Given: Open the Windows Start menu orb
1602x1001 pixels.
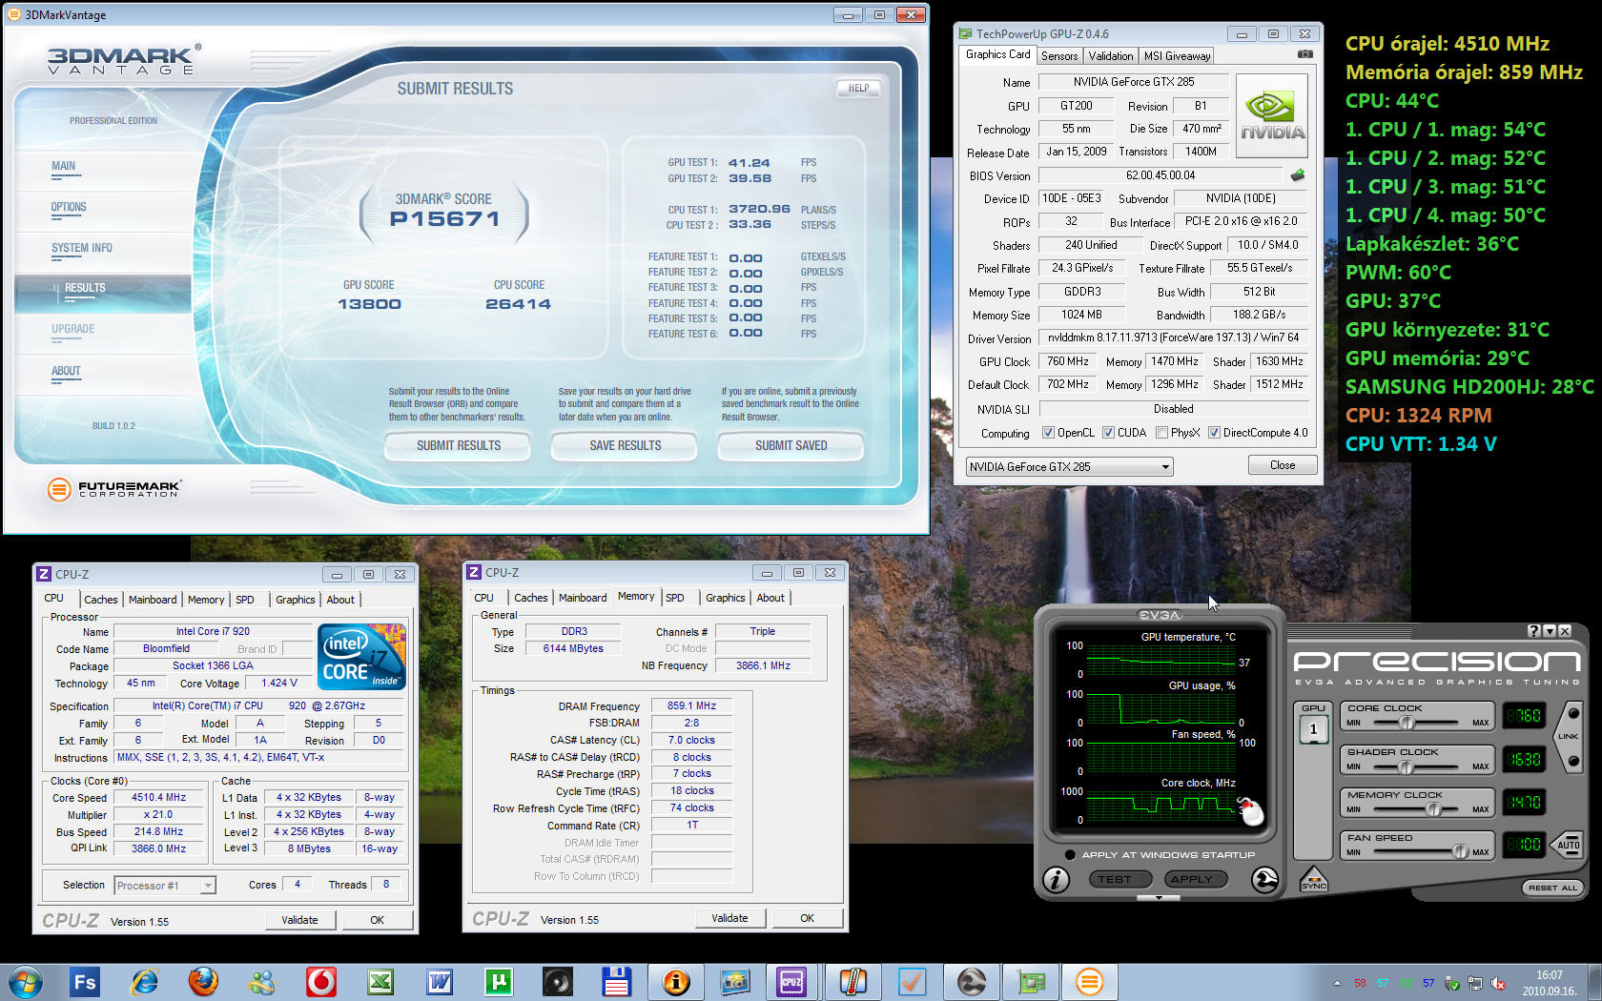Looking at the screenshot, I should pos(26,982).
